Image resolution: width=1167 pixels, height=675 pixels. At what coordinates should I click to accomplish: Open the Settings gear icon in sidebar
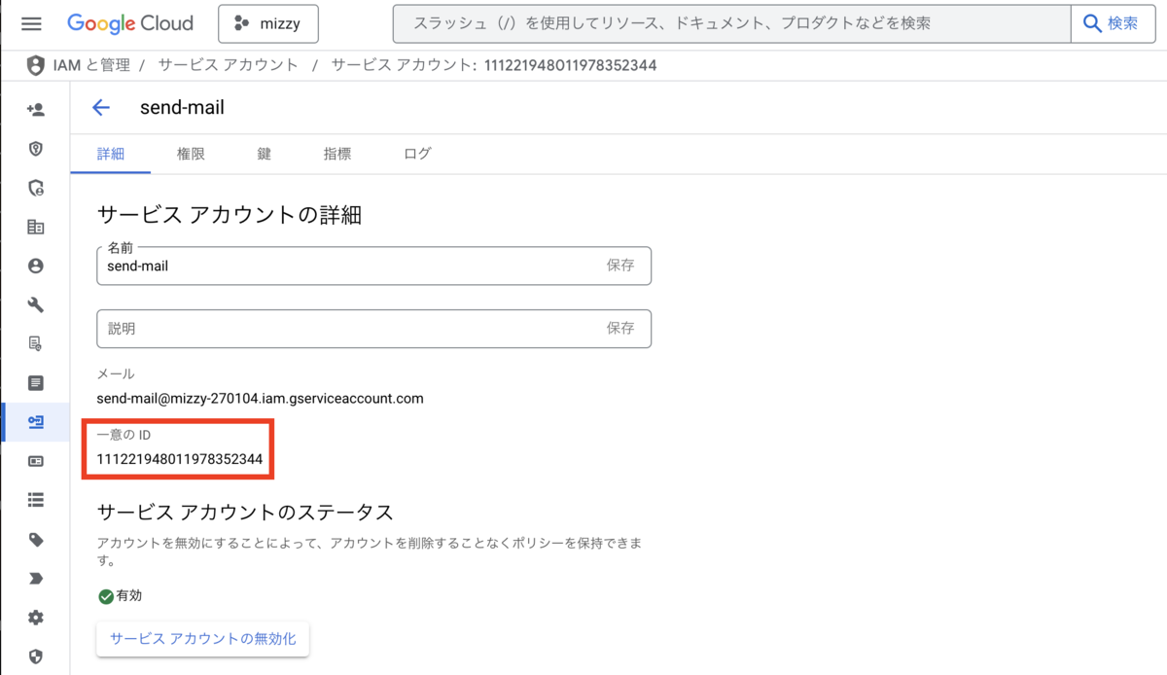(35, 617)
